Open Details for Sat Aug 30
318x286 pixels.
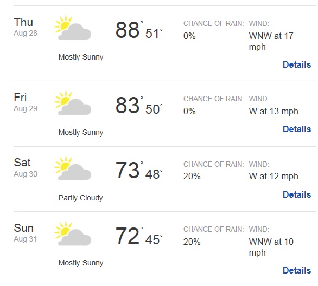click(297, 194)
